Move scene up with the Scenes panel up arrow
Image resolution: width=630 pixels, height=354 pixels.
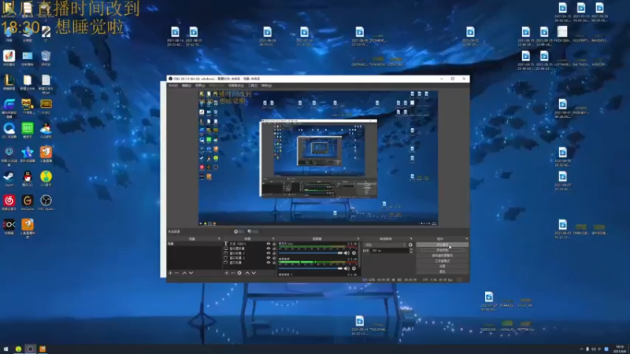pos(184,273)
